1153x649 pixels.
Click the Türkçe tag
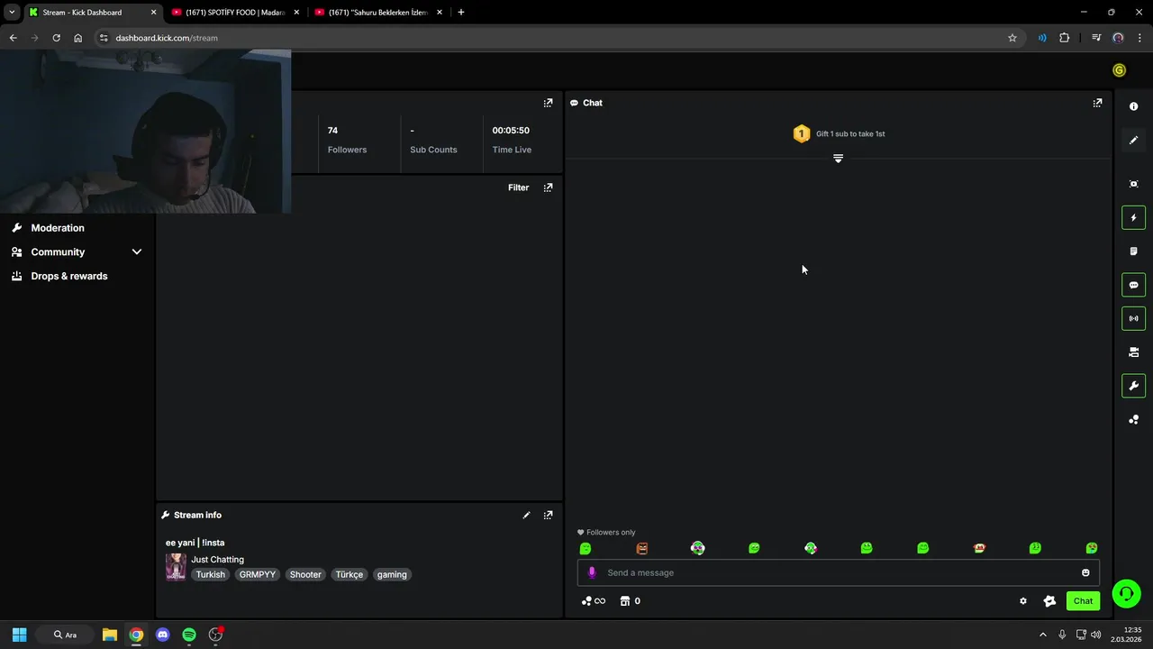(350, 574)
